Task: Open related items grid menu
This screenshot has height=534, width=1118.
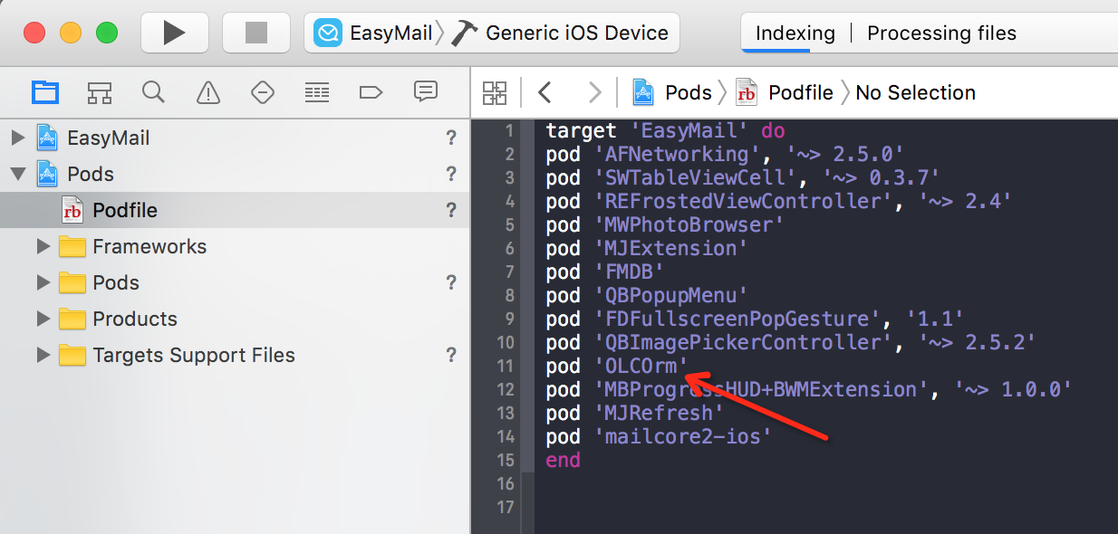Action: pos(495,92)
